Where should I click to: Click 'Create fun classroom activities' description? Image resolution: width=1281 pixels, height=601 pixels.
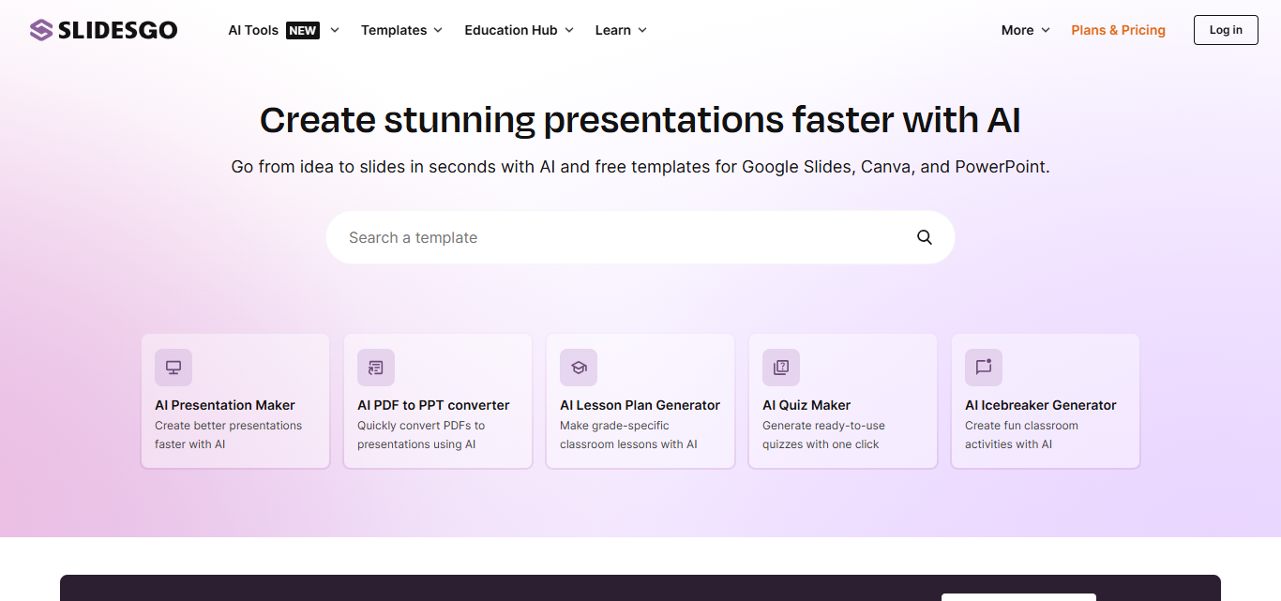(1021, 435)
